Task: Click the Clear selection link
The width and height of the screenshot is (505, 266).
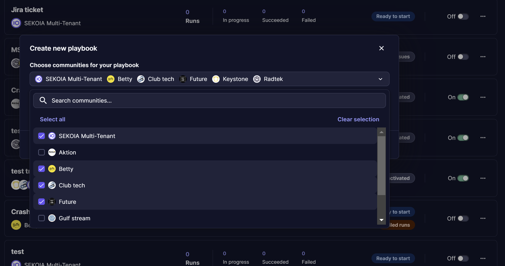Action: click(358, 120)
